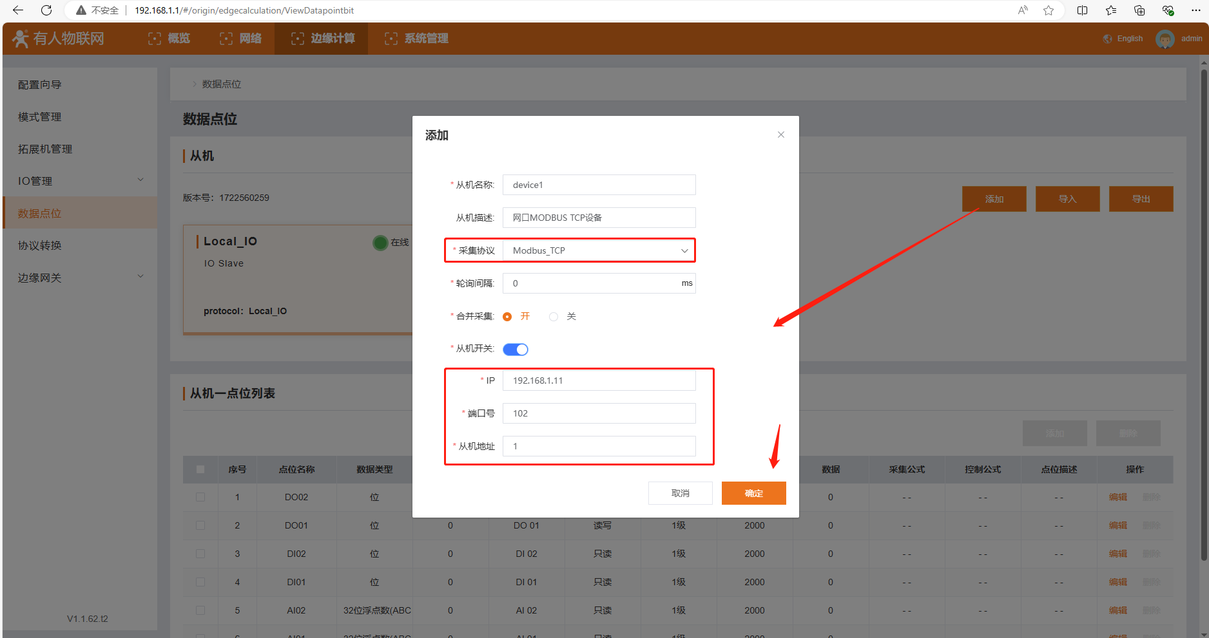Switch to the 系统管理 top menu

(416, 39)
